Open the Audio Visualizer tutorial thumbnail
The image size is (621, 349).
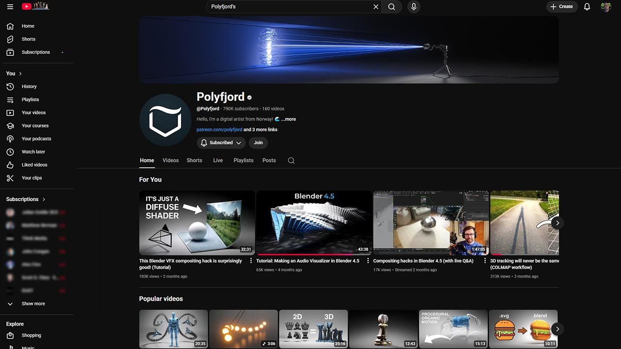tap(314, 222)
